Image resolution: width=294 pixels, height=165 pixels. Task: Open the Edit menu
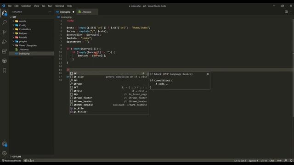[x=17, y=6]
